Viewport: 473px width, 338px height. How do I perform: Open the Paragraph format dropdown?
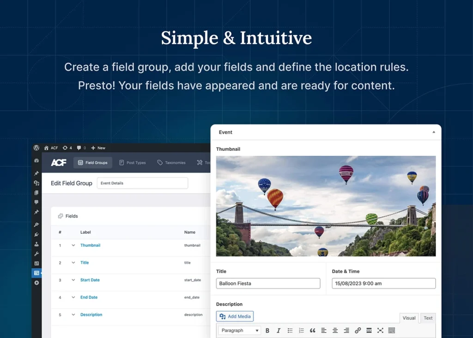click(239, 331)
